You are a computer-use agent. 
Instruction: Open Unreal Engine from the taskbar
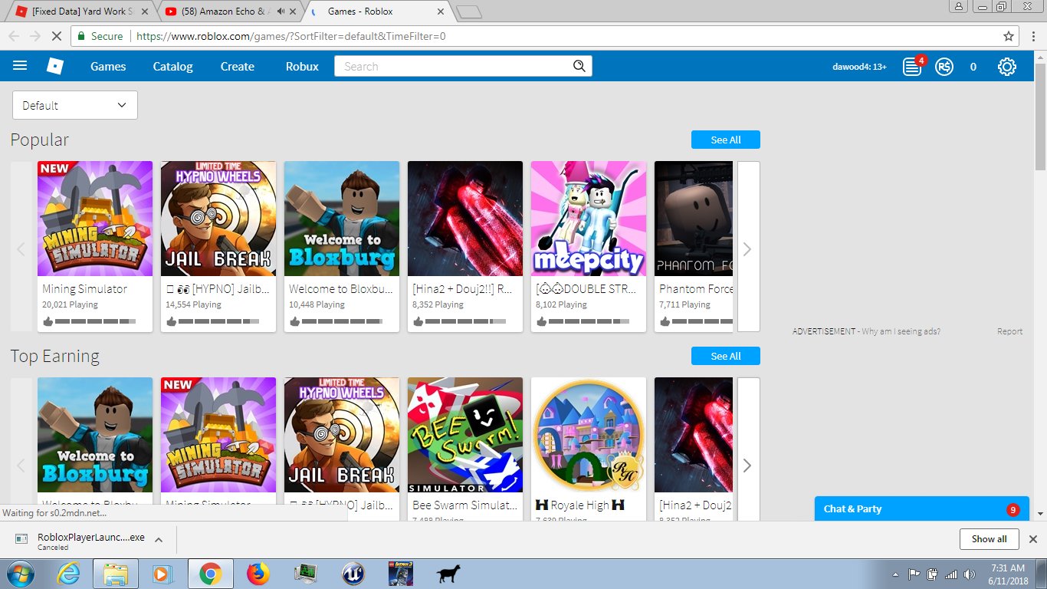coord(353,574)
